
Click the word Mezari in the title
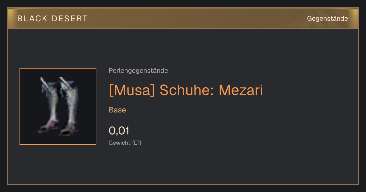point(241,90)
